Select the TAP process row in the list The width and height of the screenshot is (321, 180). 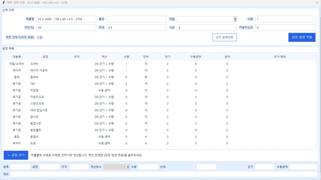pos(160,84)
